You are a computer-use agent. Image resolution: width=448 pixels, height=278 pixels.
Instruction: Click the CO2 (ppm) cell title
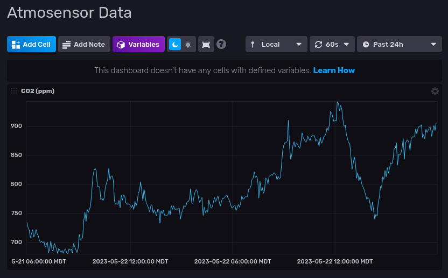point(38,91)
